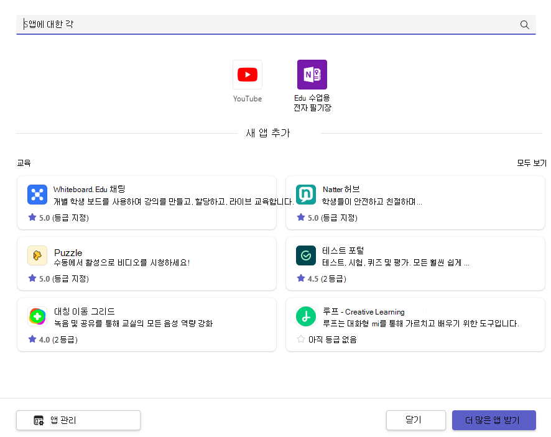The image size is (551, 437).
Task: Click the 루프 Creative Learning app icon
Action: pos(306,316)
